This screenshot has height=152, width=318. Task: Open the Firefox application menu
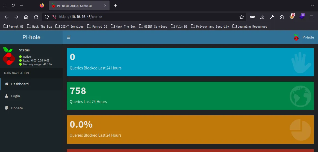point(311,17)
